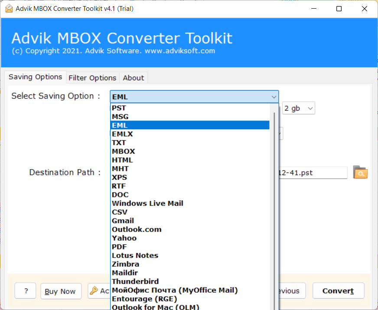Click the Convert button

338,291
